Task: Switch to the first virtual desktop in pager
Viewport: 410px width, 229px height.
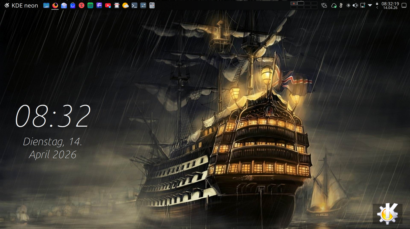Action: [x=294, y=3]
